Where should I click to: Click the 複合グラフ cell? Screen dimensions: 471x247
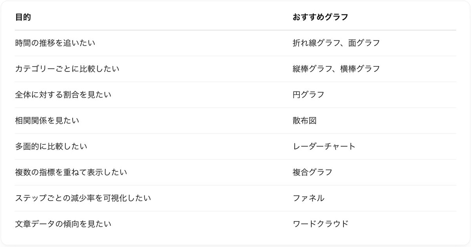312,173
